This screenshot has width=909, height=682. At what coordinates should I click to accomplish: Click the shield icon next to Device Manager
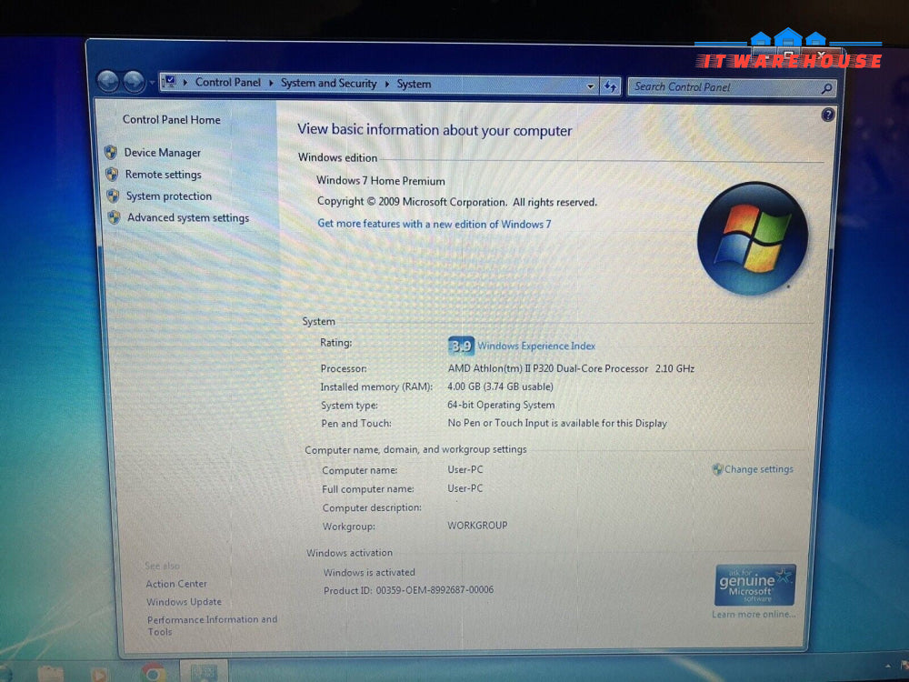point(111,153)
